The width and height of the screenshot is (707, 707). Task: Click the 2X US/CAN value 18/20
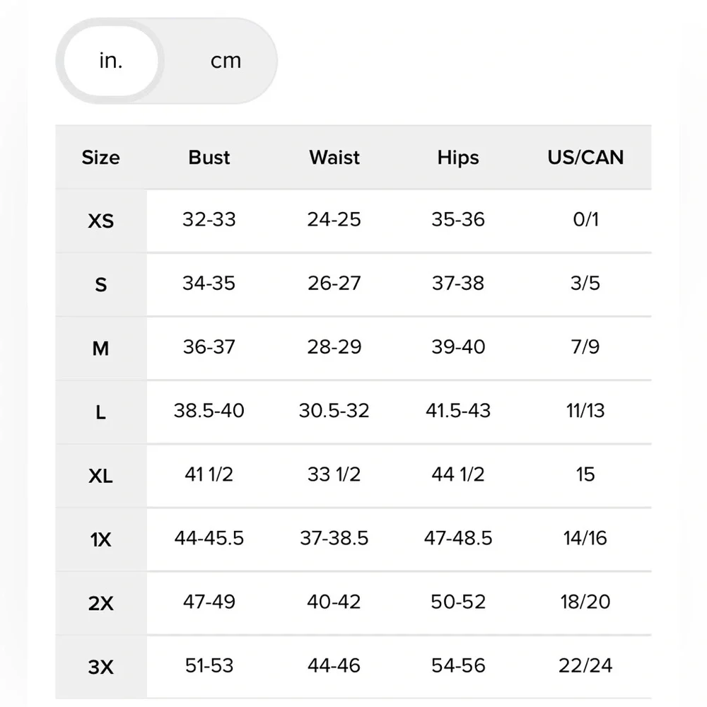585,602
